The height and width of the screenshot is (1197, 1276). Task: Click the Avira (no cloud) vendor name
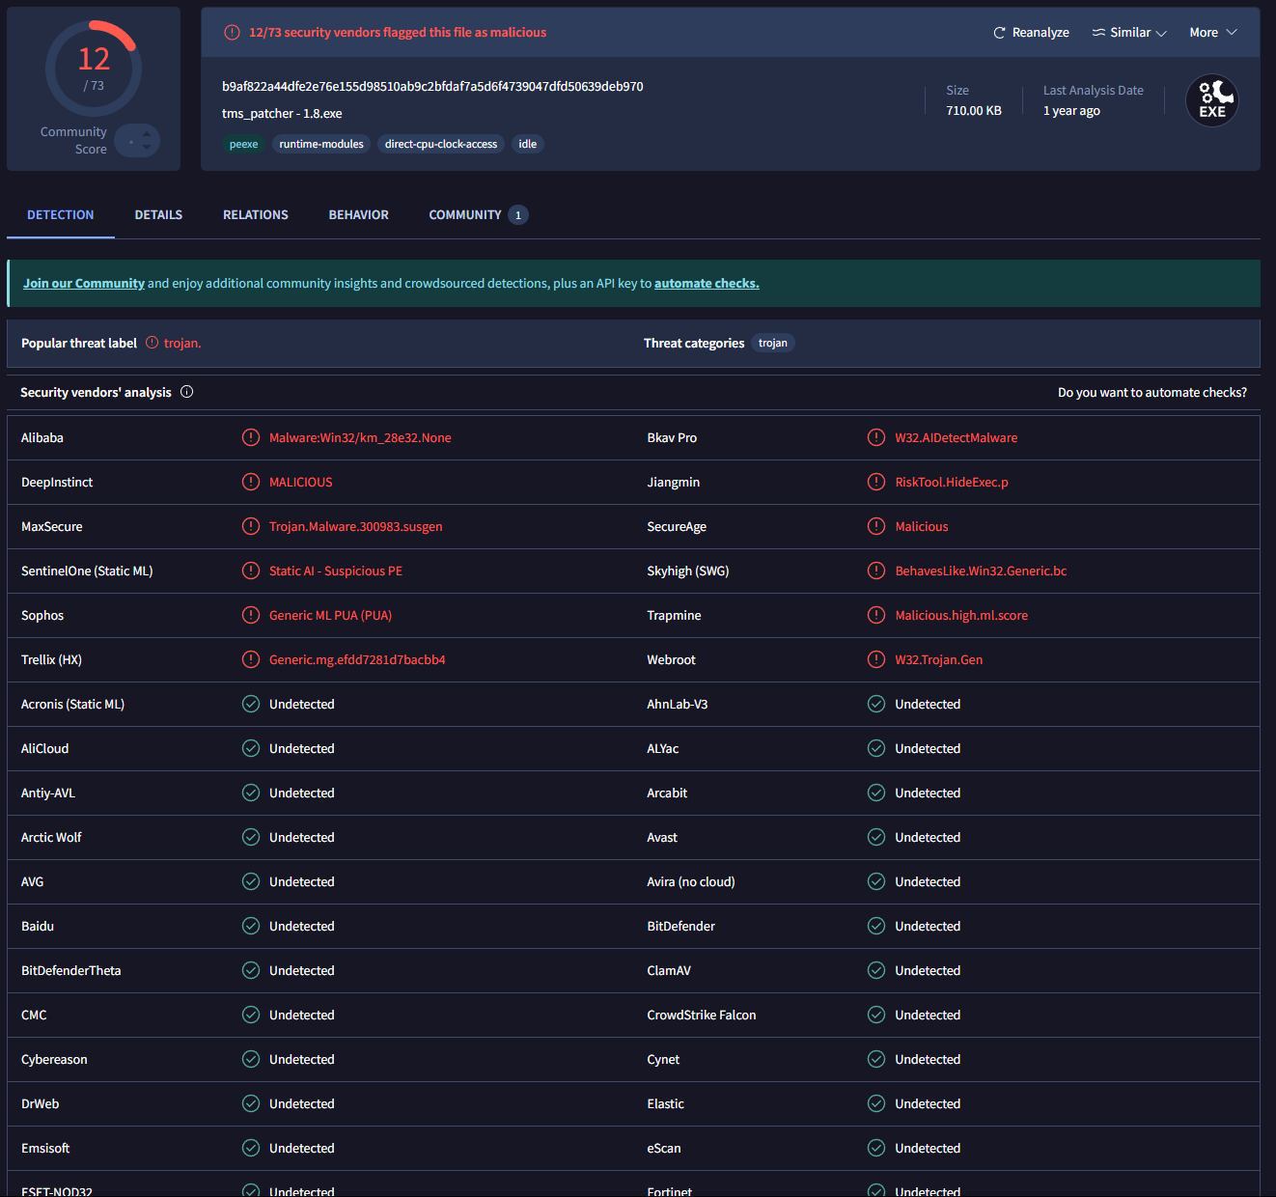[x=691, y=882]
